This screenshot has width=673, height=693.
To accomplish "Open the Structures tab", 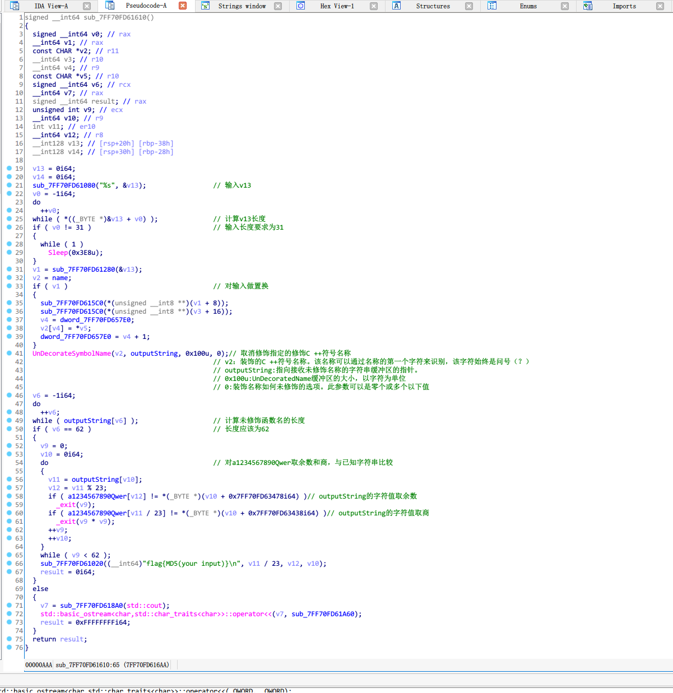I will pyautogui.click(x=433, y=6).
